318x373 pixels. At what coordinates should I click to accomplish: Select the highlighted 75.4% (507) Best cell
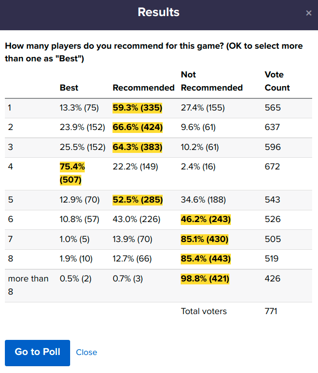point(72,174)
